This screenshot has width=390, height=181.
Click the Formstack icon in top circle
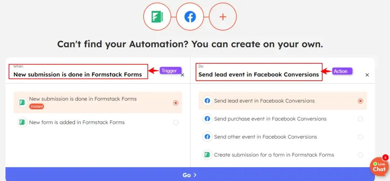[x=157, y=17]
